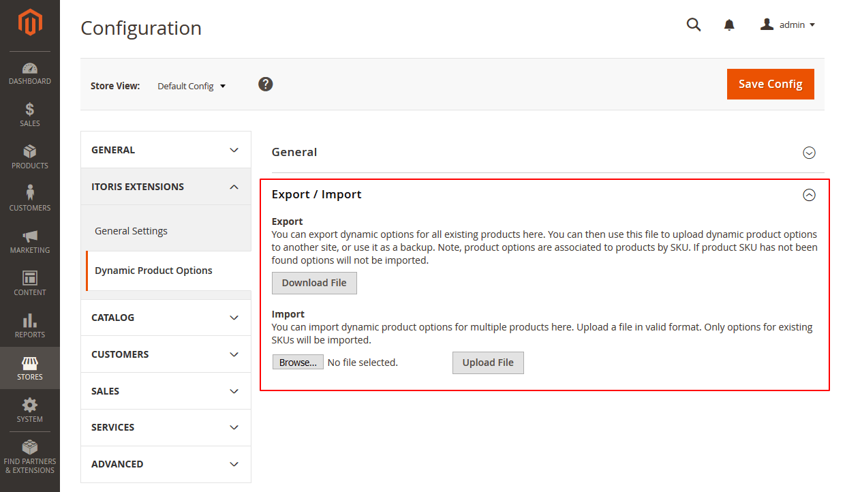Screen dimensions: 845x492
Task: Open the Dashboard from the sidebar
Action: click(29, 72)
